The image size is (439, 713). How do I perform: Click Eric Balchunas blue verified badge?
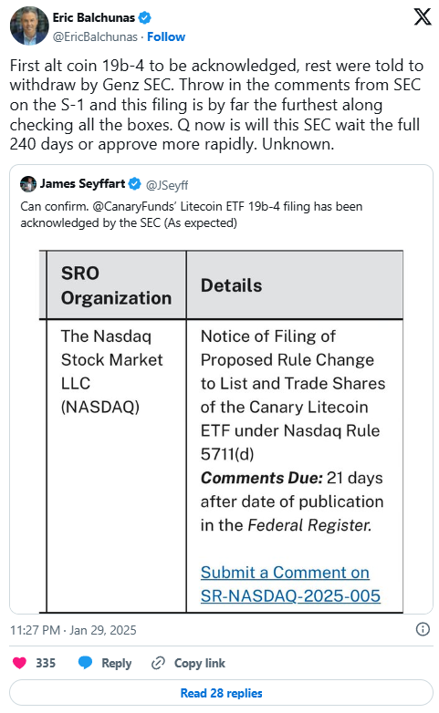145,17
